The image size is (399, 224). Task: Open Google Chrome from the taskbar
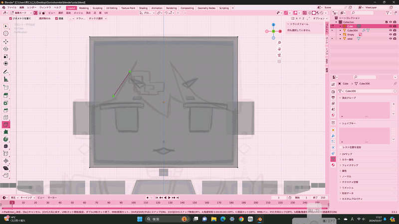coord(241,219)
